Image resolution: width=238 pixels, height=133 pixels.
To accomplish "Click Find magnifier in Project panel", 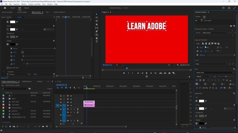I will [x=39, y=126].
